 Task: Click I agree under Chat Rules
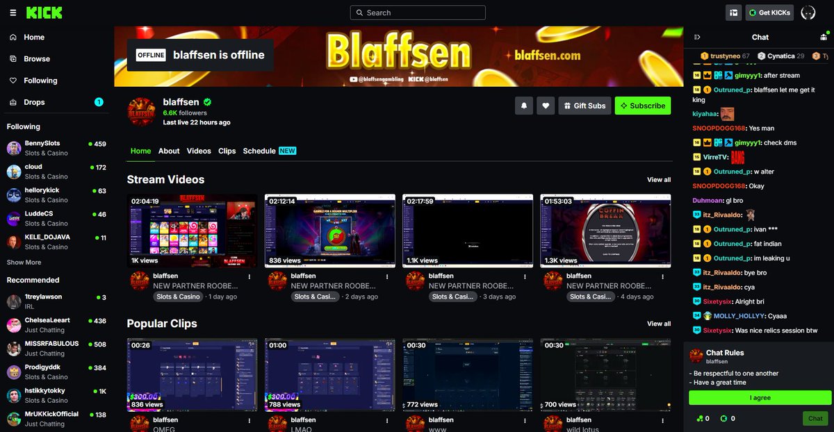tap(760, 398)
